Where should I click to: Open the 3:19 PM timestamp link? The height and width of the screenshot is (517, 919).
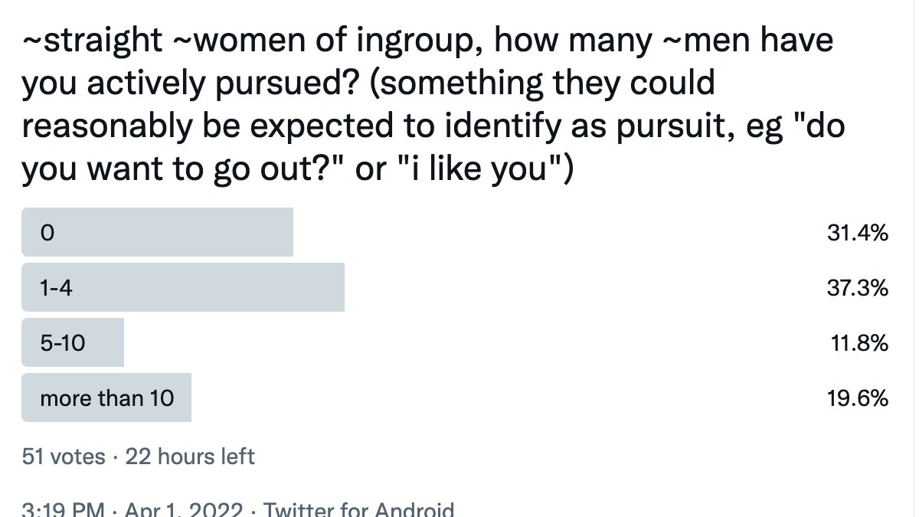pyautogui.click(x=63, y=510)
